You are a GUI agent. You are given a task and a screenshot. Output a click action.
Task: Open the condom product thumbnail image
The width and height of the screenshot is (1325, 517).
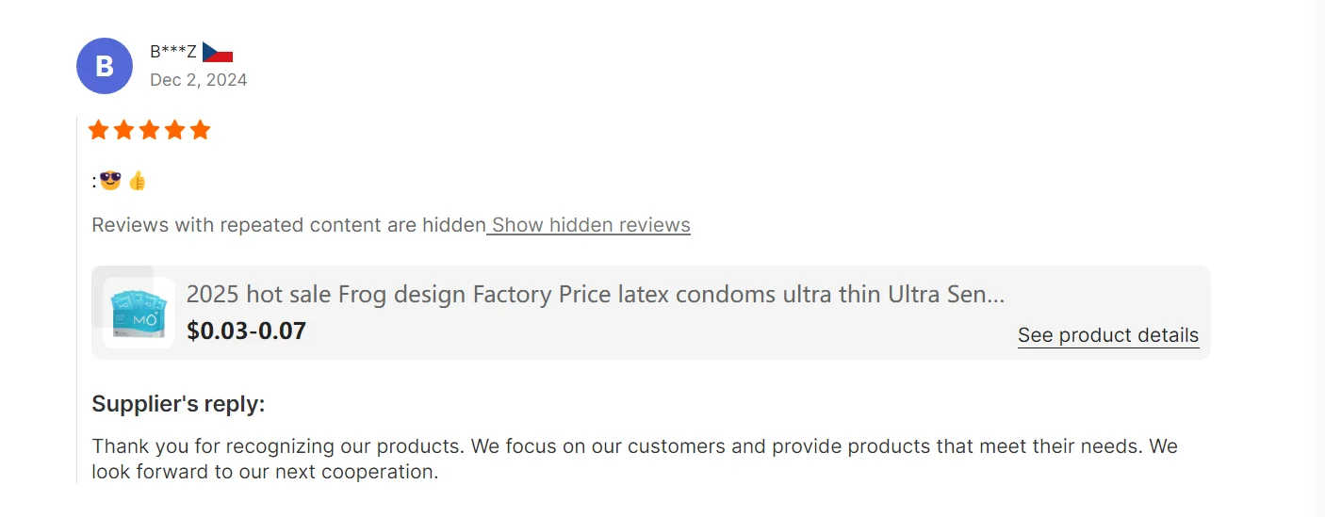(x=139, y=313)
